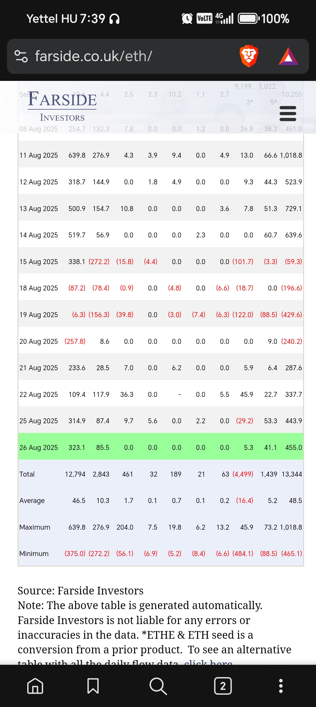Click the 500.9 value in 13 Aug row
316x707 pixels.
77,209
